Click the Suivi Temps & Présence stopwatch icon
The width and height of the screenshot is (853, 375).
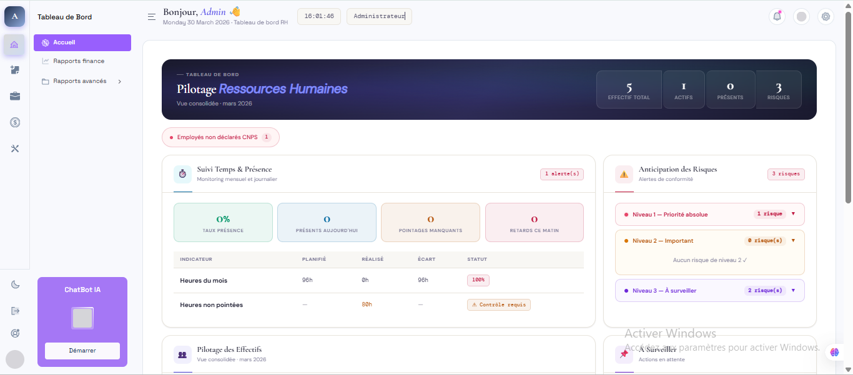[x=182, y=174]
